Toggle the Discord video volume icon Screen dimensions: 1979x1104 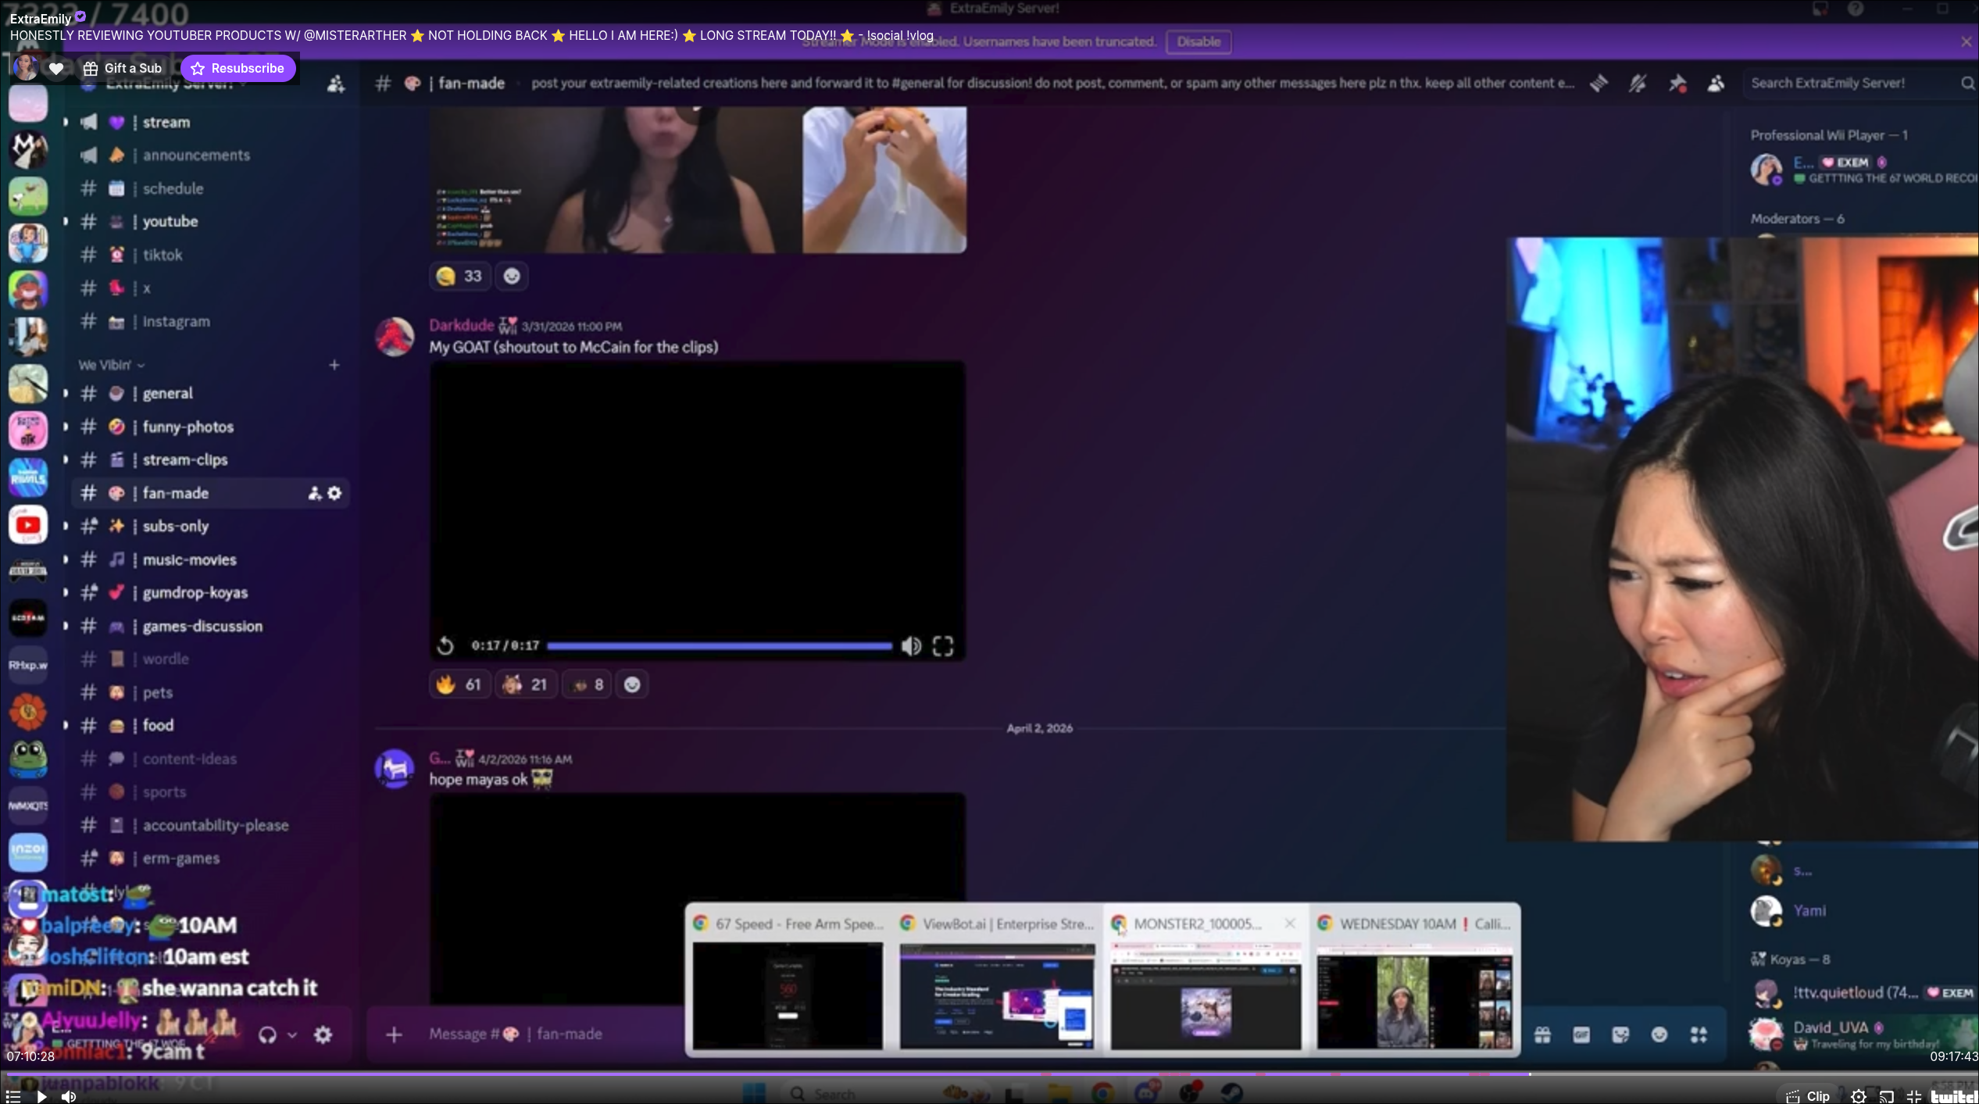tap(911, 645)
